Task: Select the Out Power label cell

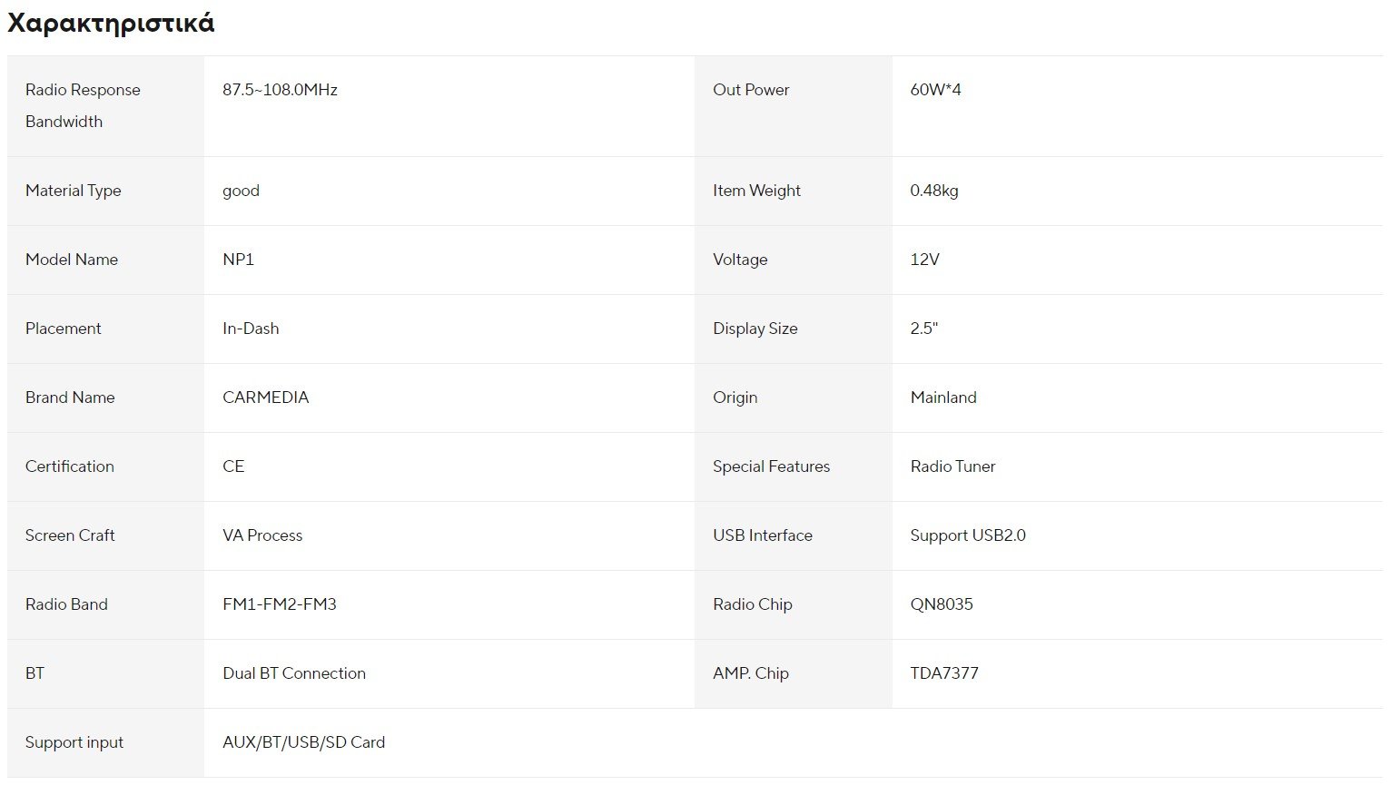Action: click(x=751, y=90)
